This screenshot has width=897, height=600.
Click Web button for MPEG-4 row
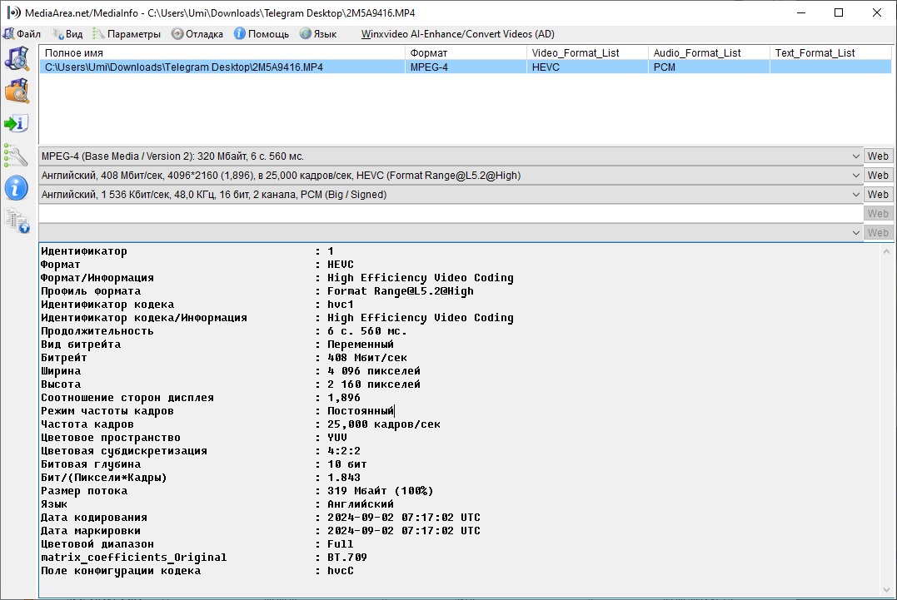point(878,156)
